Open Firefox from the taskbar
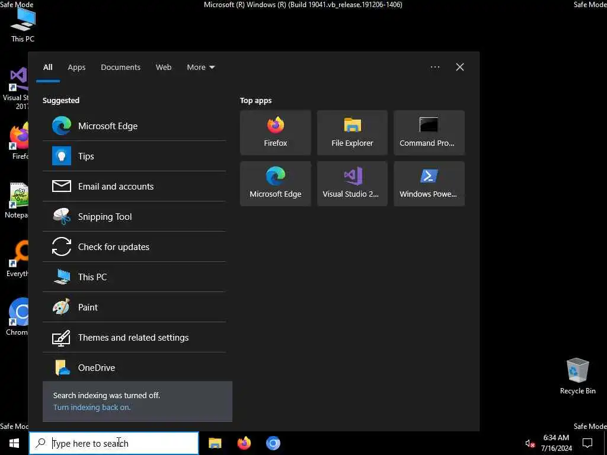 point(244,443)
